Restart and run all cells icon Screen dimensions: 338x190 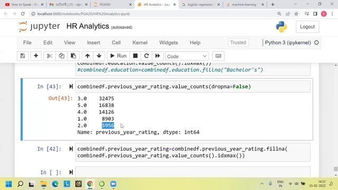tap(157, 56)
